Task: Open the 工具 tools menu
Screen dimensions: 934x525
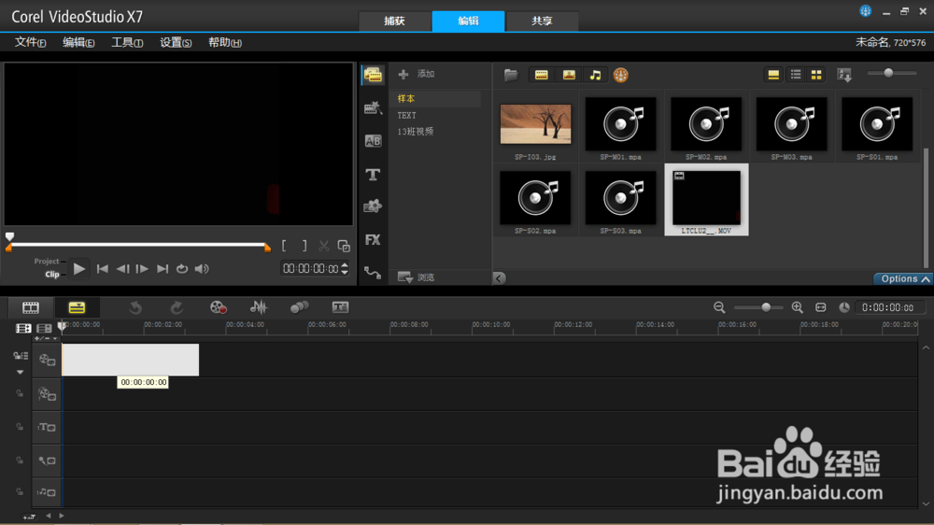Action: pos(127,42)
